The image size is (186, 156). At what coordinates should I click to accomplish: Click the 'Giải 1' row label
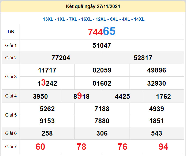click(x=11, y=45)
